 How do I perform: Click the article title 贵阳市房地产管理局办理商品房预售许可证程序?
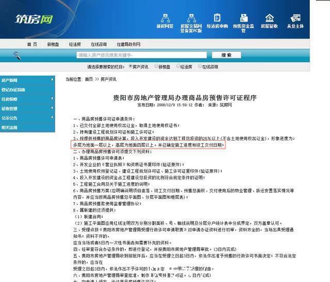pyautogui.click(x=185, y=98)
